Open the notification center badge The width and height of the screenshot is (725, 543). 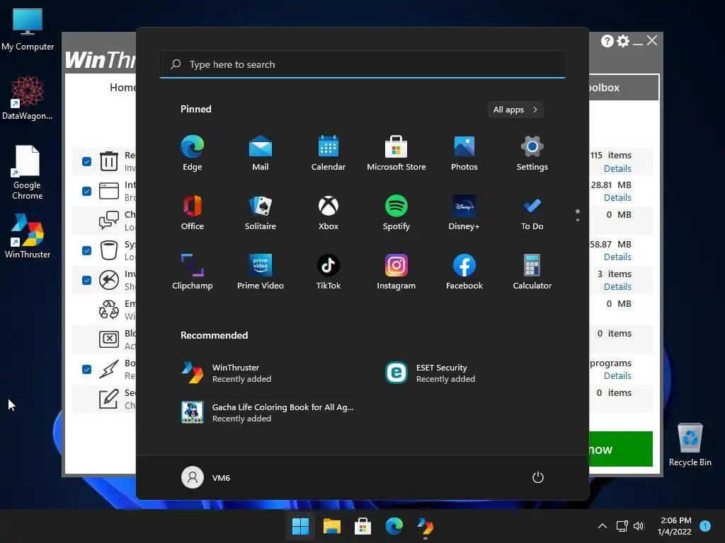[x=705, y=525]
